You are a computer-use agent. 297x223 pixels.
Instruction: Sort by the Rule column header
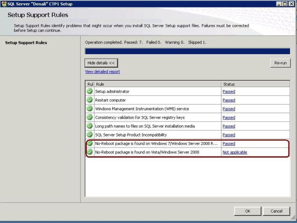[157, 84]
